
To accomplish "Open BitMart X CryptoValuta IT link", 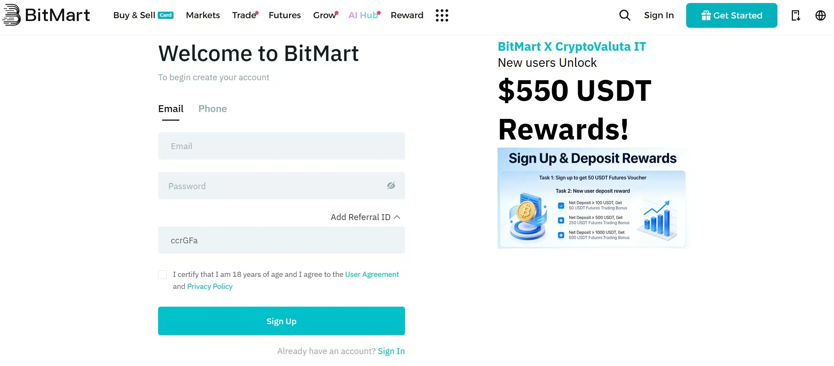I will [x=571, y=46].
